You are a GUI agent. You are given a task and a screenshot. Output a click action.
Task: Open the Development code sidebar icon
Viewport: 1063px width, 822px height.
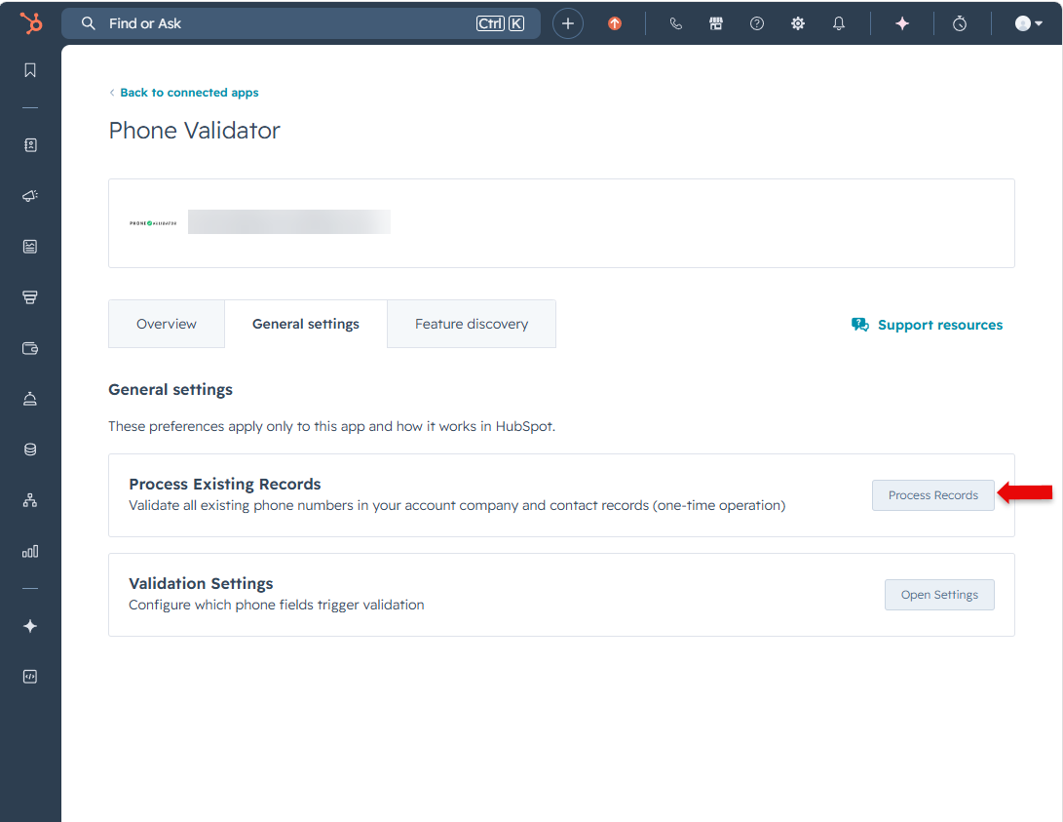click(30, 677)
